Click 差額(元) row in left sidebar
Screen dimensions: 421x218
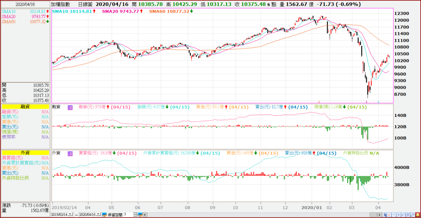(25, 117)
